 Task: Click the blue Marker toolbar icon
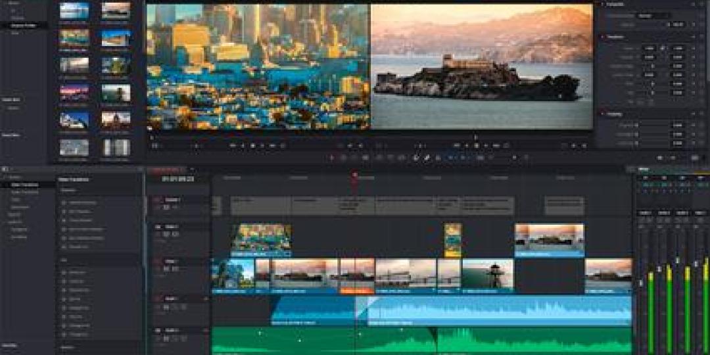[463, 158]
